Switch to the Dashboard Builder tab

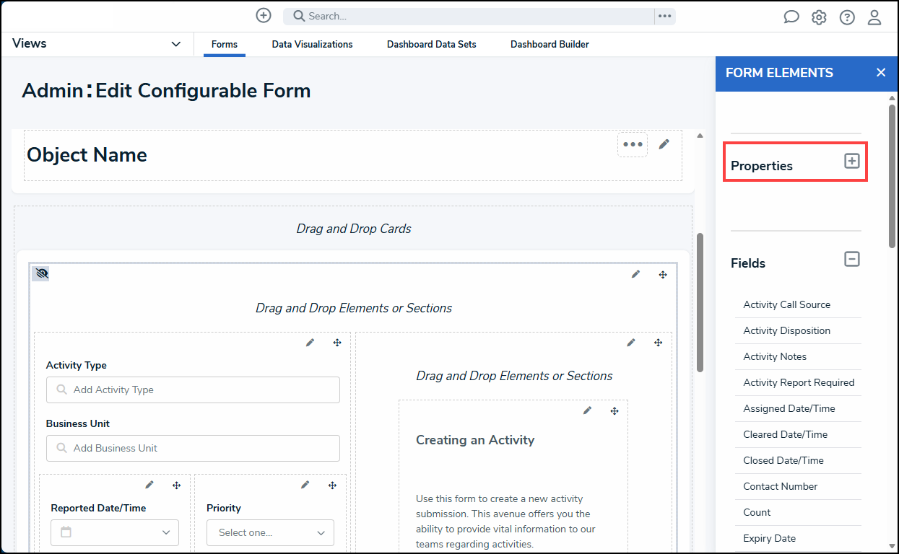tap(550, 45)
